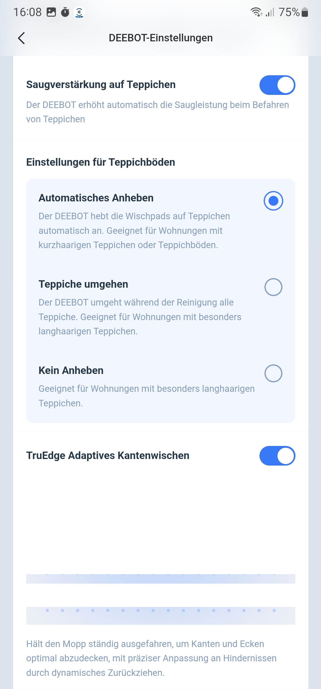This screenshot has width=321, height=689.
Task: Tap the Wi-Fi status icon
Action: [256, 12]
